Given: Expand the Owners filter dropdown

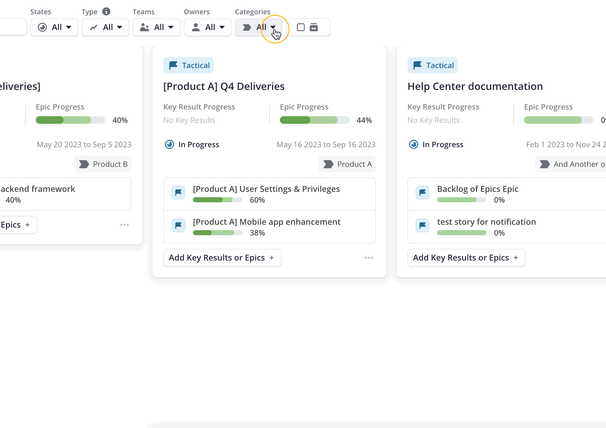Looking at the screenshot, I should [x=208, y=27].
